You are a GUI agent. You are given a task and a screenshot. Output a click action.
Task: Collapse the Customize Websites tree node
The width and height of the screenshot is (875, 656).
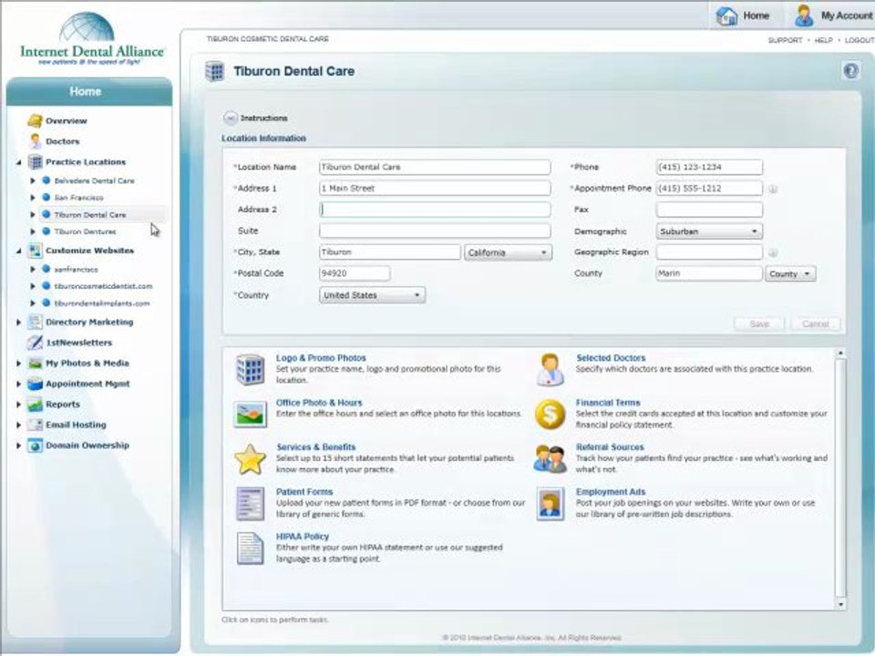click(x=19, y=251)
